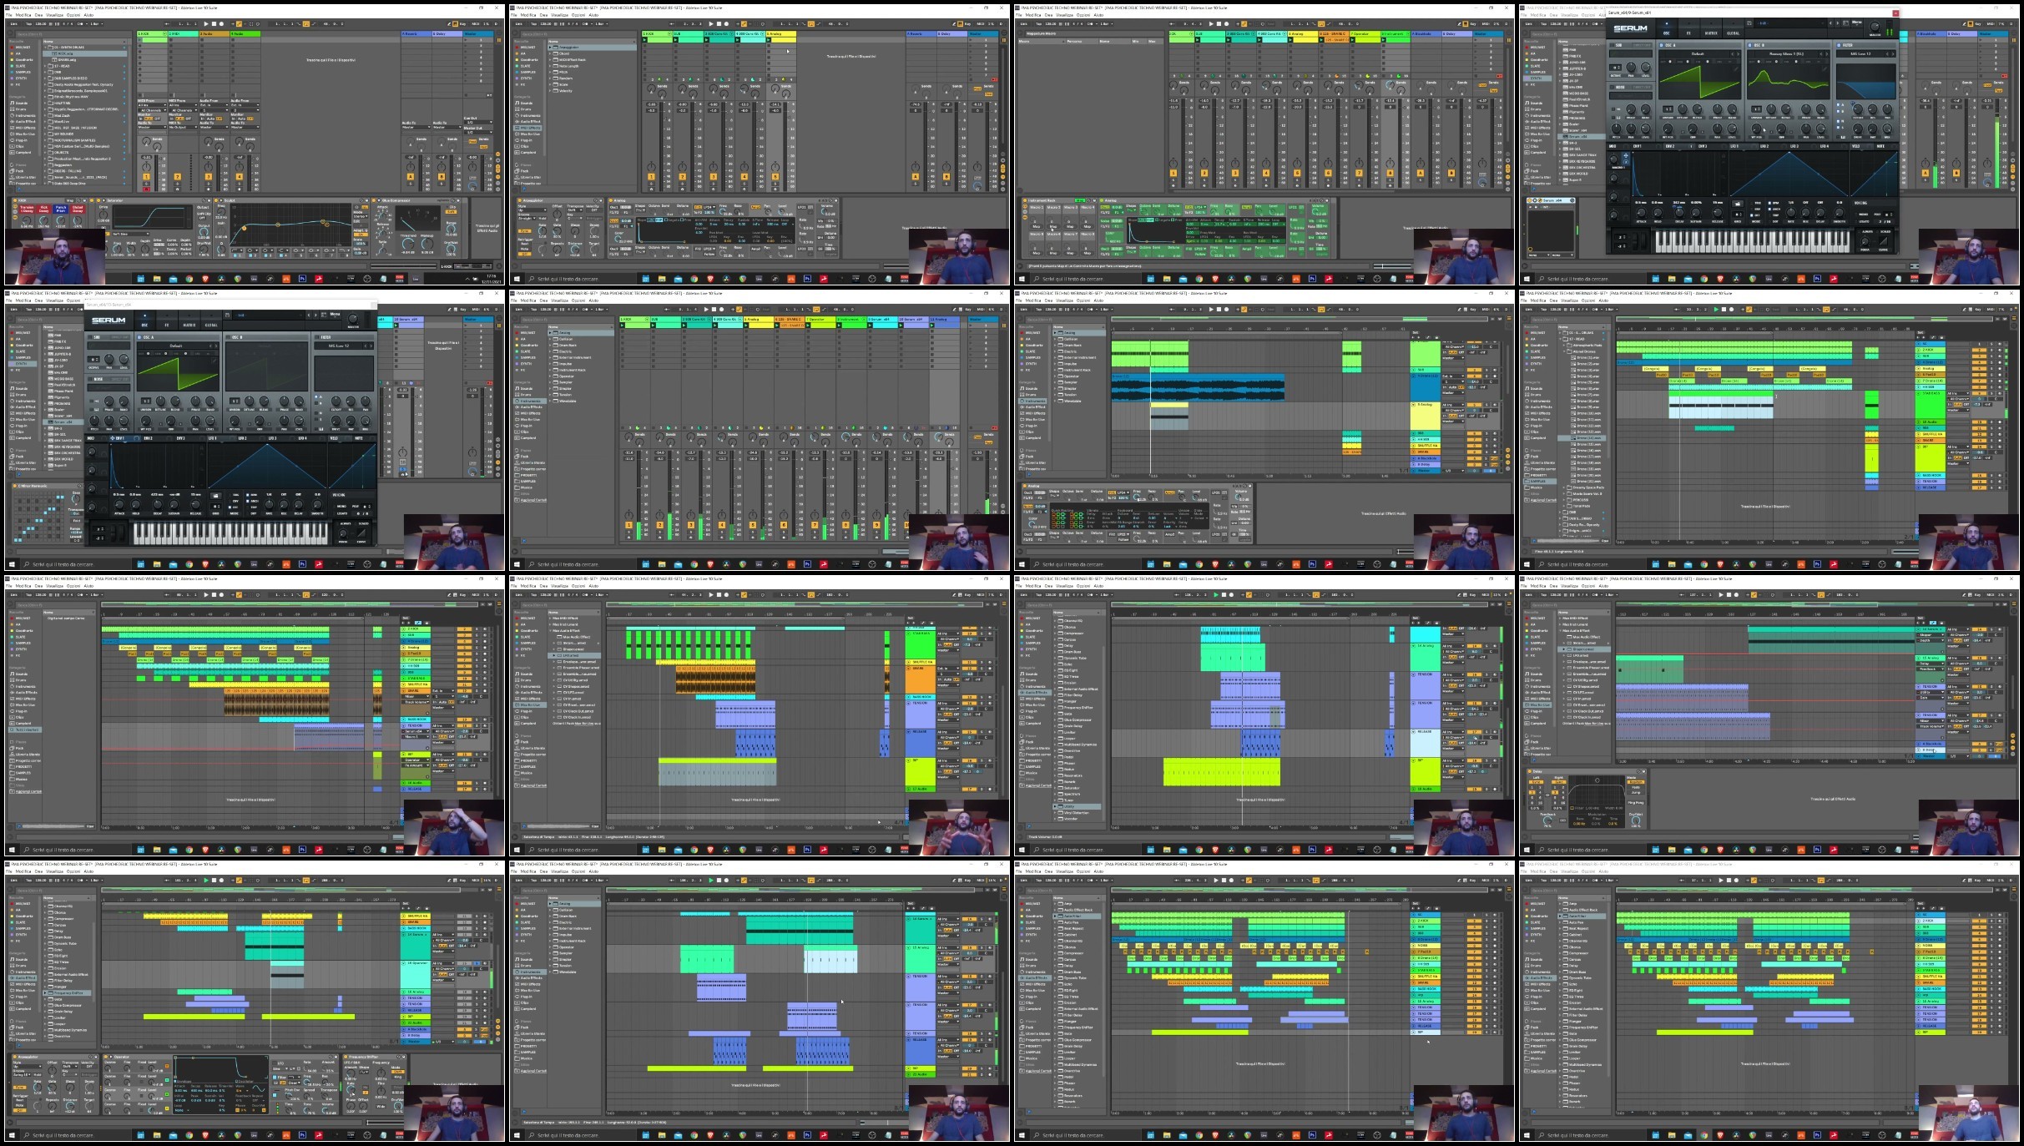Switch to Serum's GLOBAL tab in thumbnail 4
The width and height of the screenshot is (2024, 1146).
tap(1733, 28)
